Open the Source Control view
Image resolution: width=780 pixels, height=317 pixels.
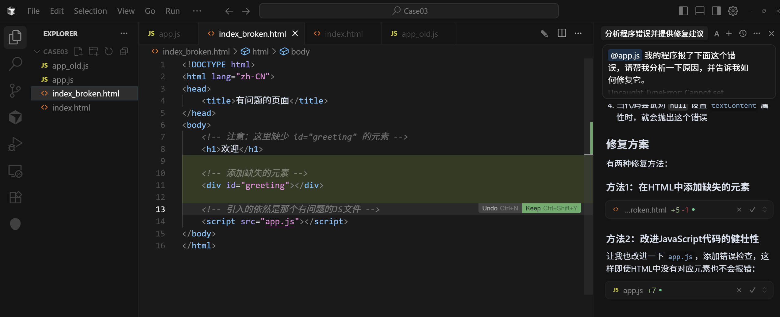coord(15,91)
